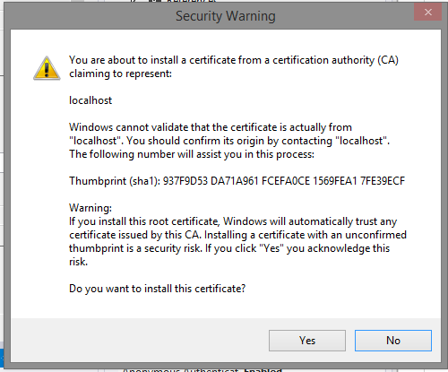Click the yellow warning triangle icon
Viewport: 448px width, 372px height.
coord(47,68)
